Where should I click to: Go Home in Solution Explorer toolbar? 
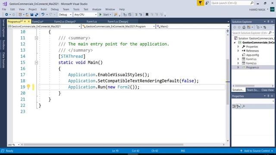[x=244, y=27]
